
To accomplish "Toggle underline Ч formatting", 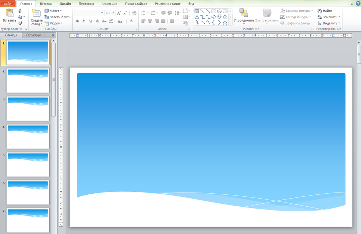I will click(91, 21).
